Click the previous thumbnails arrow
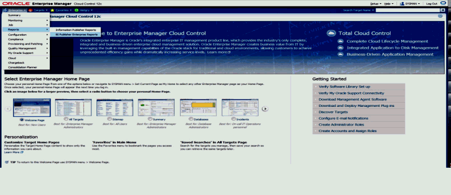 [x=8, y=108]
